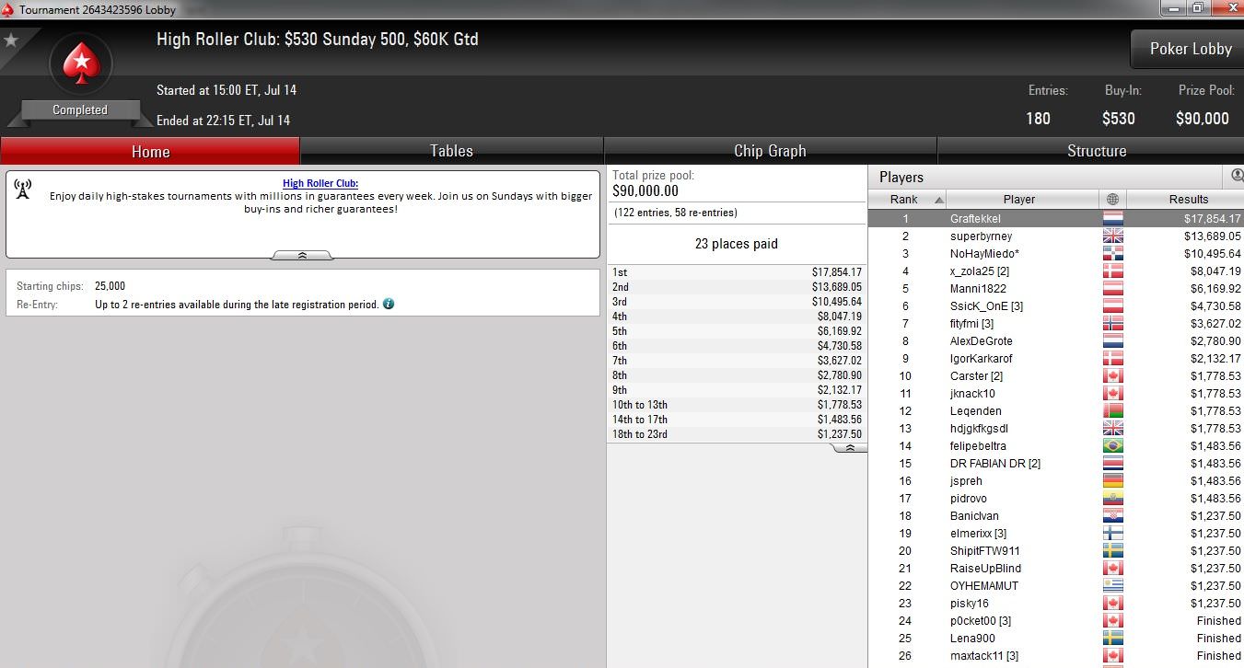Sort by the Results column header
Screen dimensions: 1244x668
(x=1188, y=199)
